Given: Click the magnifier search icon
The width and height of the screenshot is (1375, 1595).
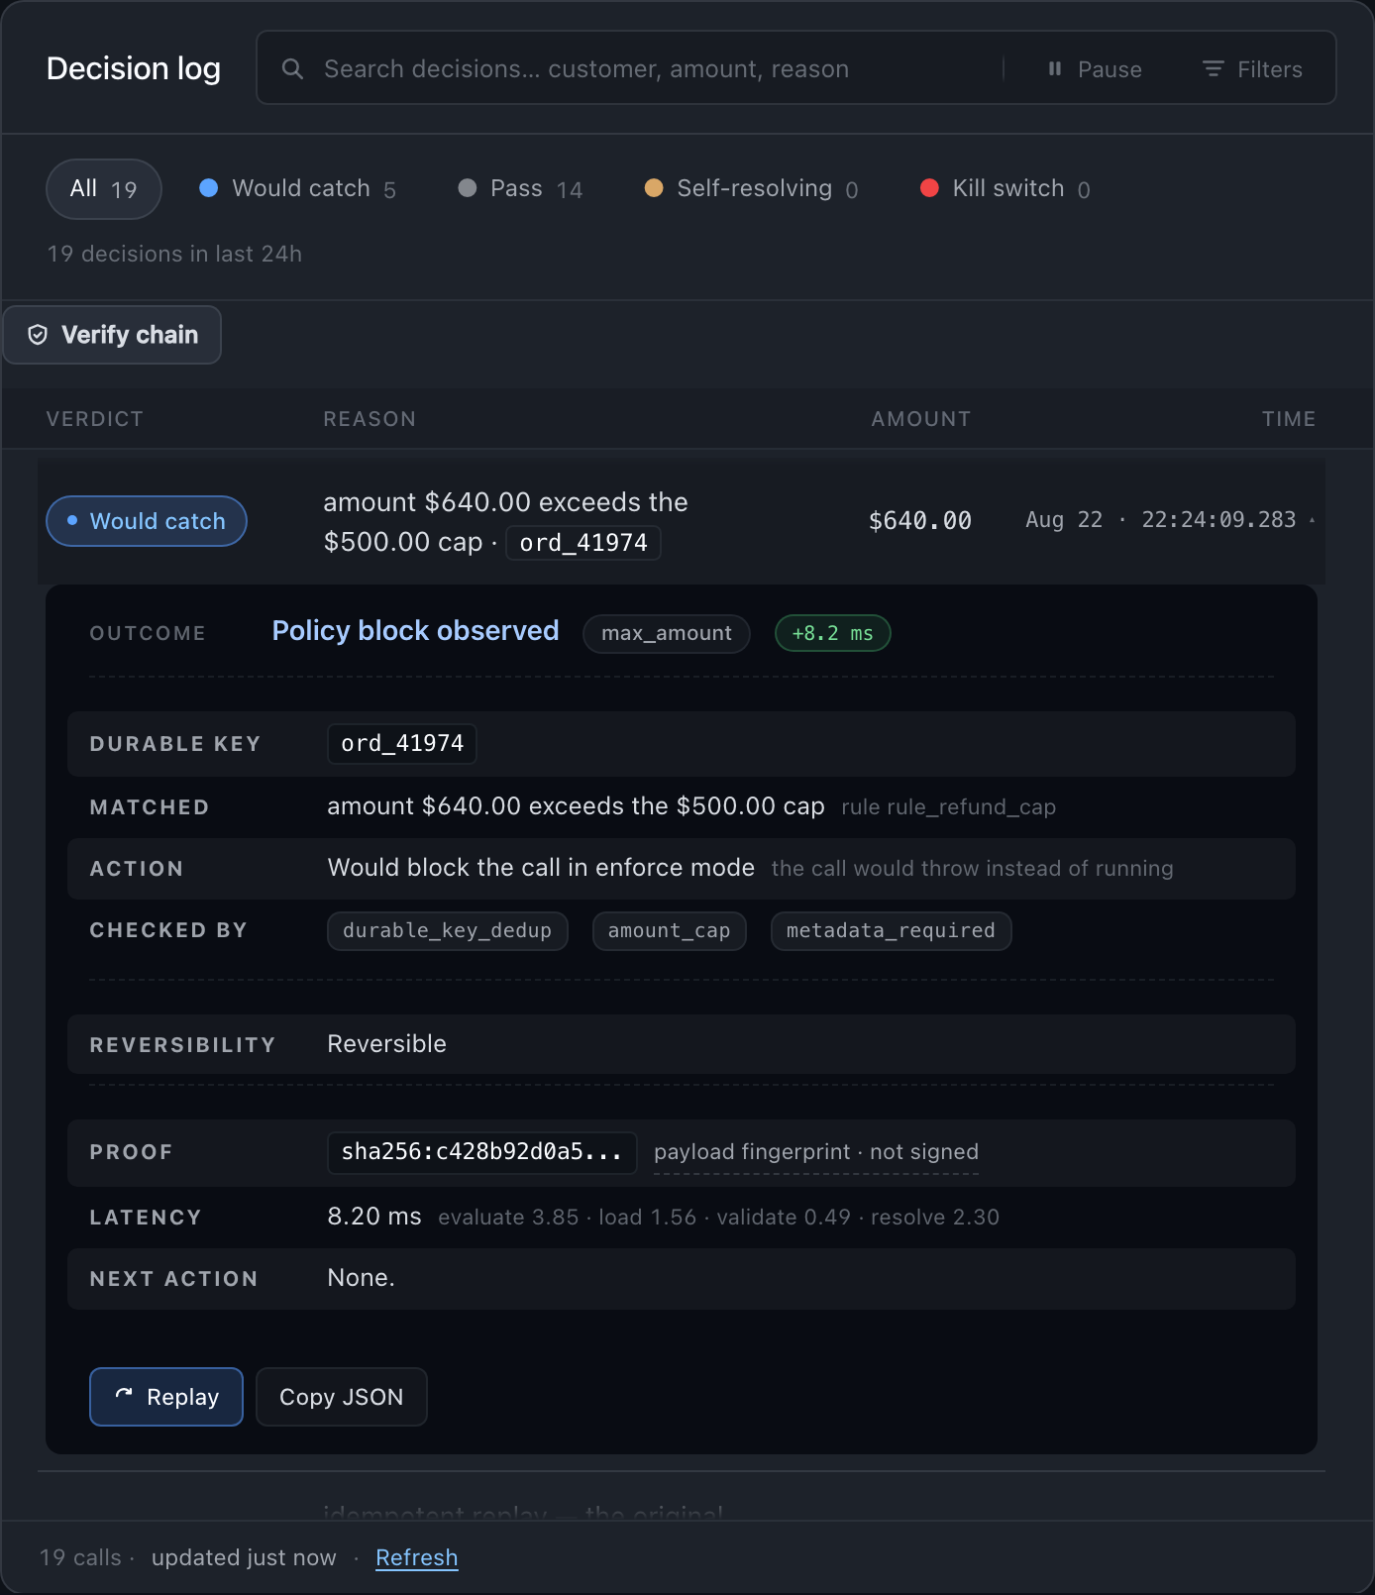Looking at the screenshot, I should point(292,68).
